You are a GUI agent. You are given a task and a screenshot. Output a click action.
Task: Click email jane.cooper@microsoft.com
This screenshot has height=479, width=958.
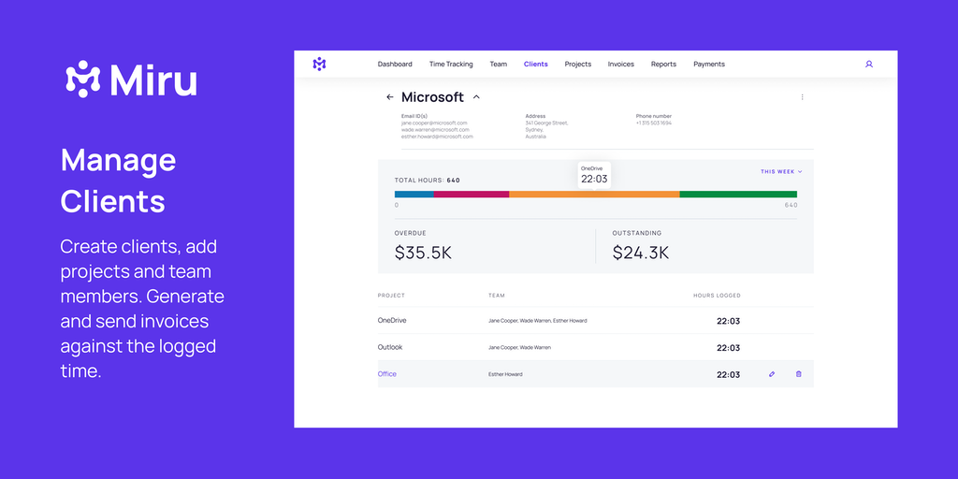coord(434,123)
